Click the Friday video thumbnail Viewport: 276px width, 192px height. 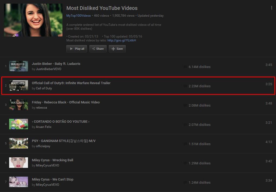19,105
